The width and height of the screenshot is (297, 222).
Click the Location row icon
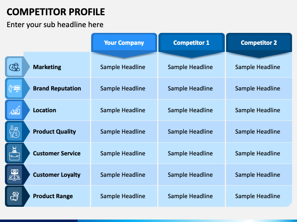(14, 110)
